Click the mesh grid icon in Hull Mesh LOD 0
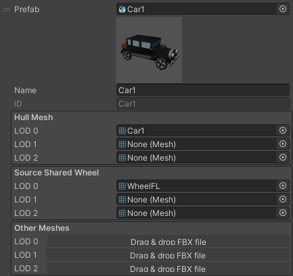Screen dimensions: 293x276 (x=122, y=131)
